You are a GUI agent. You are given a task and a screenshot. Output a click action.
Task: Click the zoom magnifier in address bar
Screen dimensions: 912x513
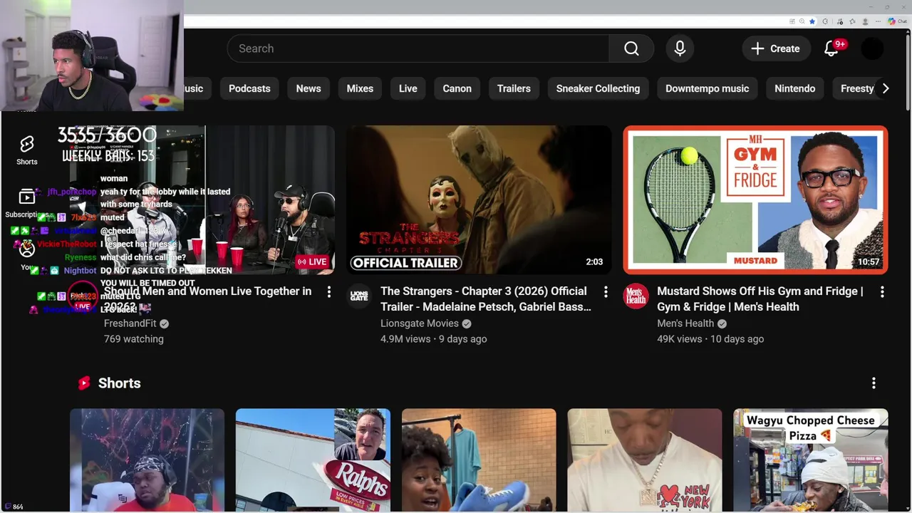tap(802, 21)
